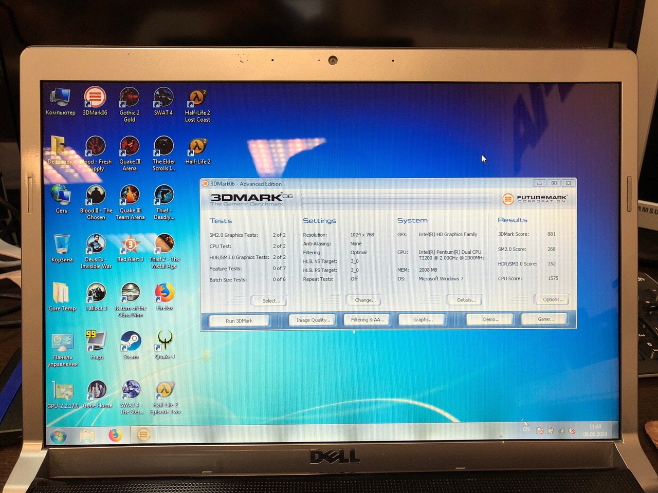
Task: Click the EN language indicator in the tray
Action: (526, 430)
